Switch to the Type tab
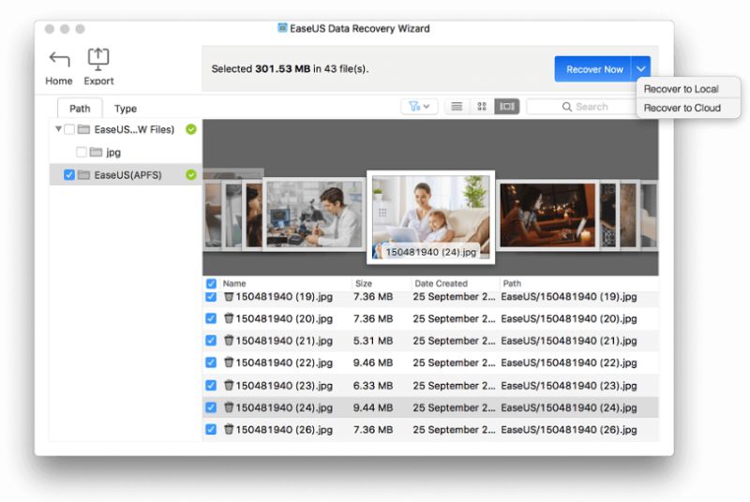The image size is (750, 502). pyautogui.click(x=126, y=109)
